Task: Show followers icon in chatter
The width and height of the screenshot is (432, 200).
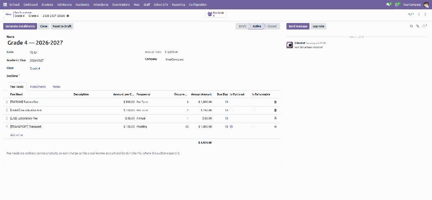Action: click(x=424, y=26)
